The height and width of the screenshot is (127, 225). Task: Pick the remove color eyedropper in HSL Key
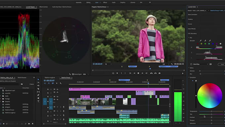click(210, 41)
